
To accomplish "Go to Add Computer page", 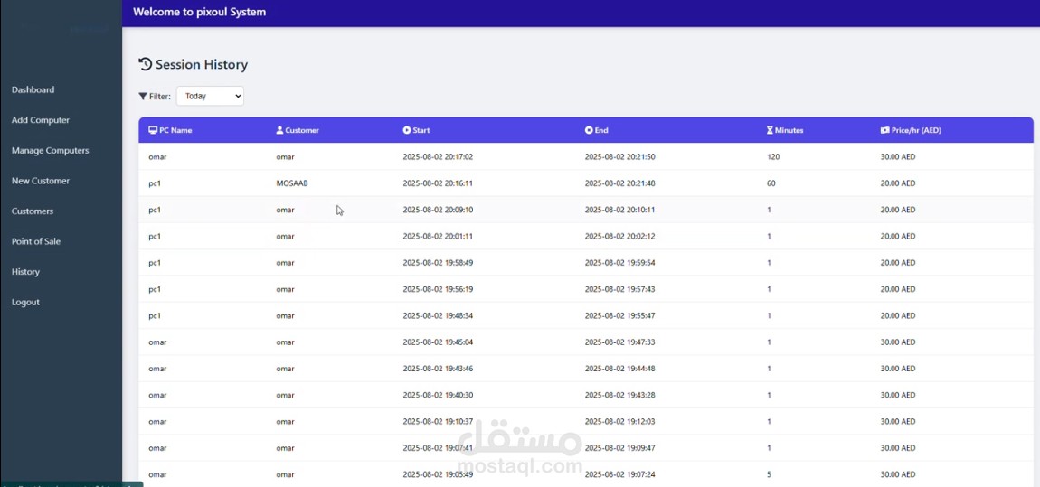I will pyautogui.click(x=41, y=120).
